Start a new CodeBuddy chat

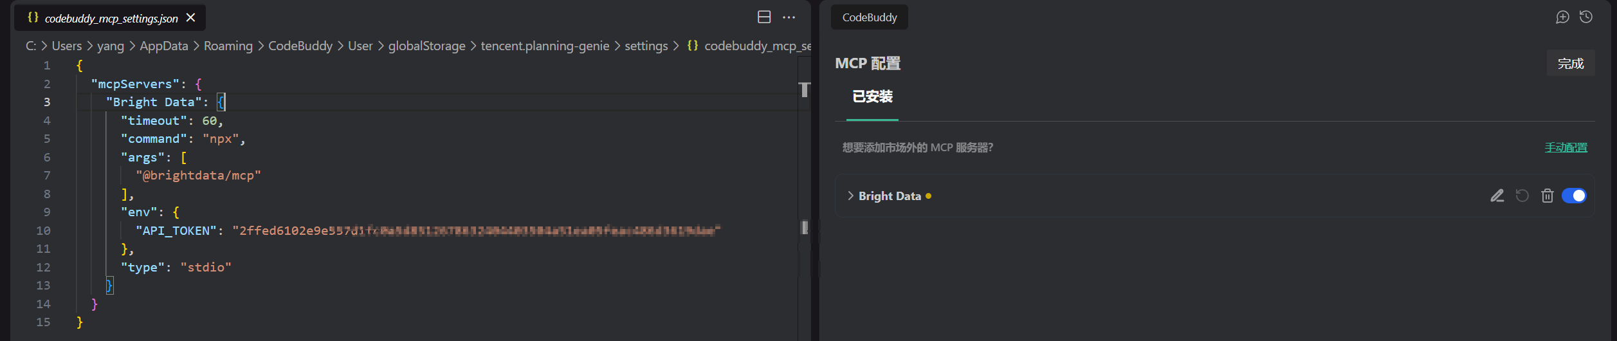[1562, 17]
